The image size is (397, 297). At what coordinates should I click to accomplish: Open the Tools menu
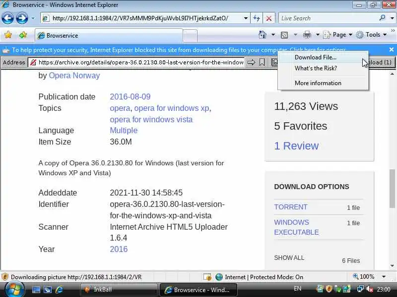point(371,35)
